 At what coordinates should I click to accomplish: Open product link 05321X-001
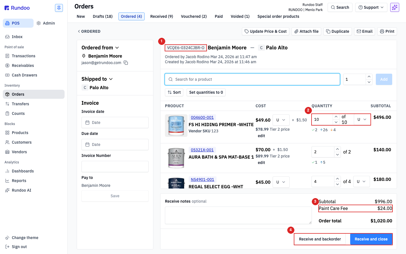202,150
